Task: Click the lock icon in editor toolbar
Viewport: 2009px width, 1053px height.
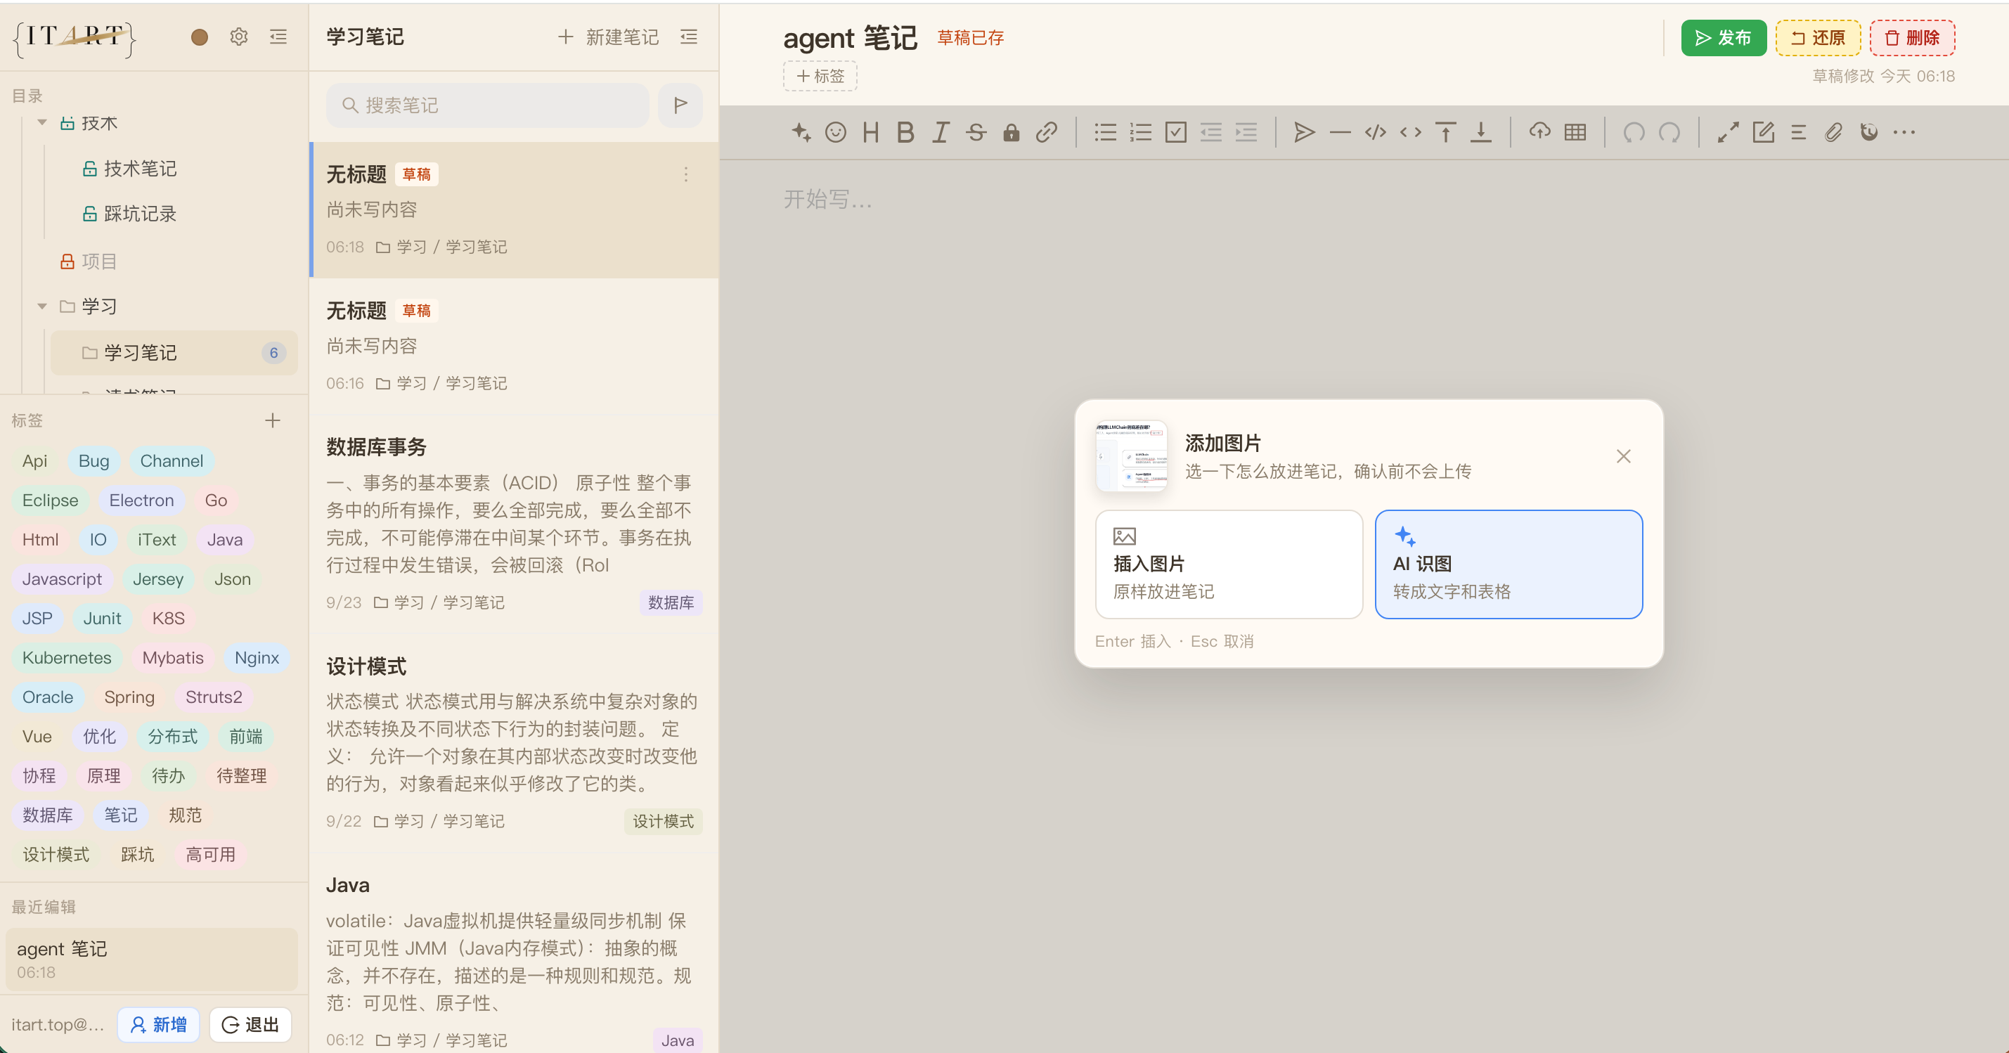Action: point(1012,133)
